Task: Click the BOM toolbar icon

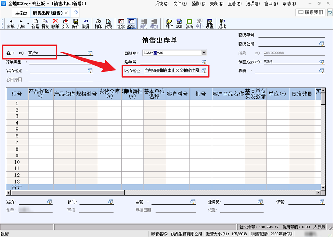Action: click(180, 23)
